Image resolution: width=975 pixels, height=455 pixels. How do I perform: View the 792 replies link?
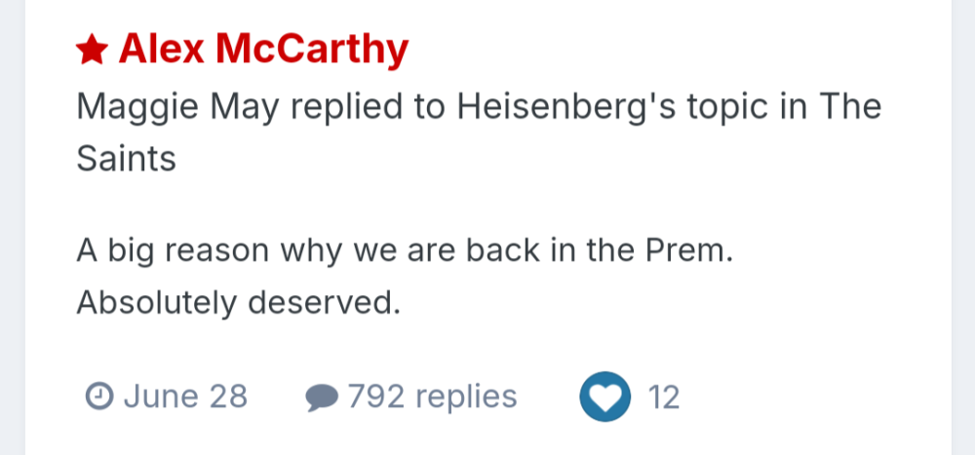(432, 397)
